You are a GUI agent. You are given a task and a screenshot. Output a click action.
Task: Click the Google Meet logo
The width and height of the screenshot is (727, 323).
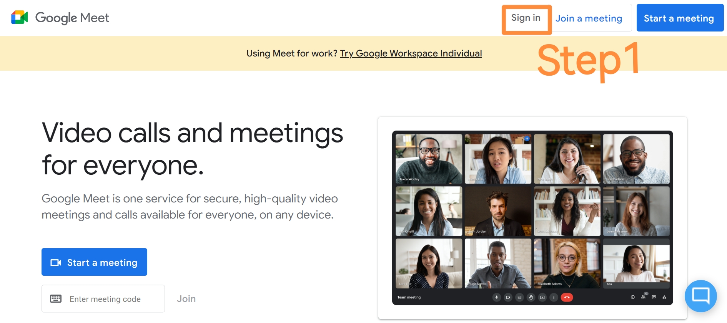click(x=60, y=18)
